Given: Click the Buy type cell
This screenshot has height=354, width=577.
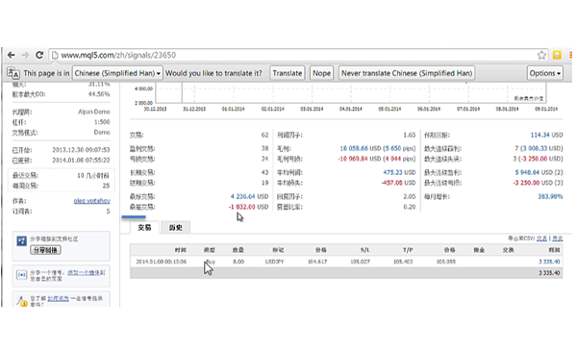Looking at the screenshot, I should click(211, 262).
